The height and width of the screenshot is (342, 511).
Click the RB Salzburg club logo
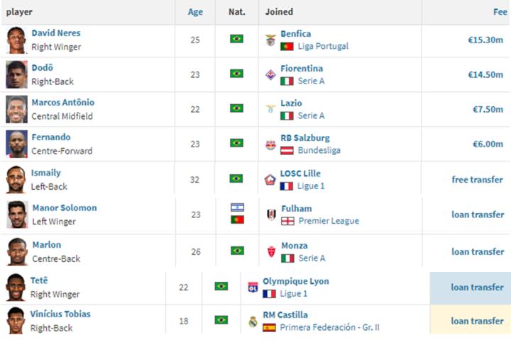point(270,144)
